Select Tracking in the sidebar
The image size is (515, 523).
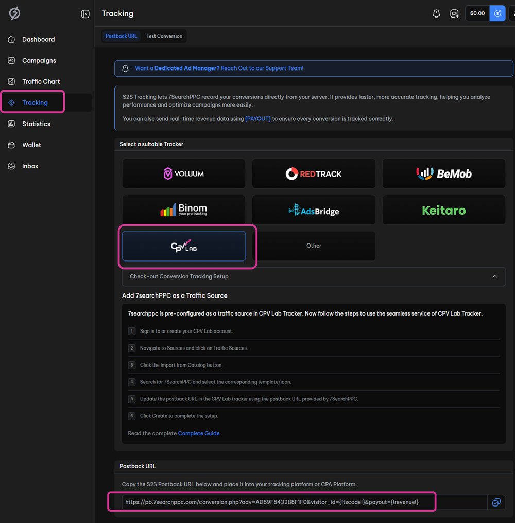(35, 103)
